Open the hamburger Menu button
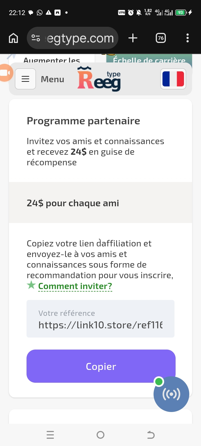Image resolution: width=201 pixels, height=446 pixels. (25, 79)
